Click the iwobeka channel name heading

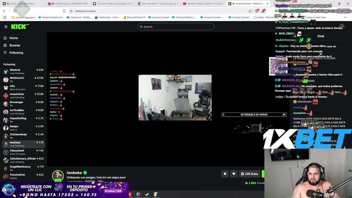(x=74, y=173)
